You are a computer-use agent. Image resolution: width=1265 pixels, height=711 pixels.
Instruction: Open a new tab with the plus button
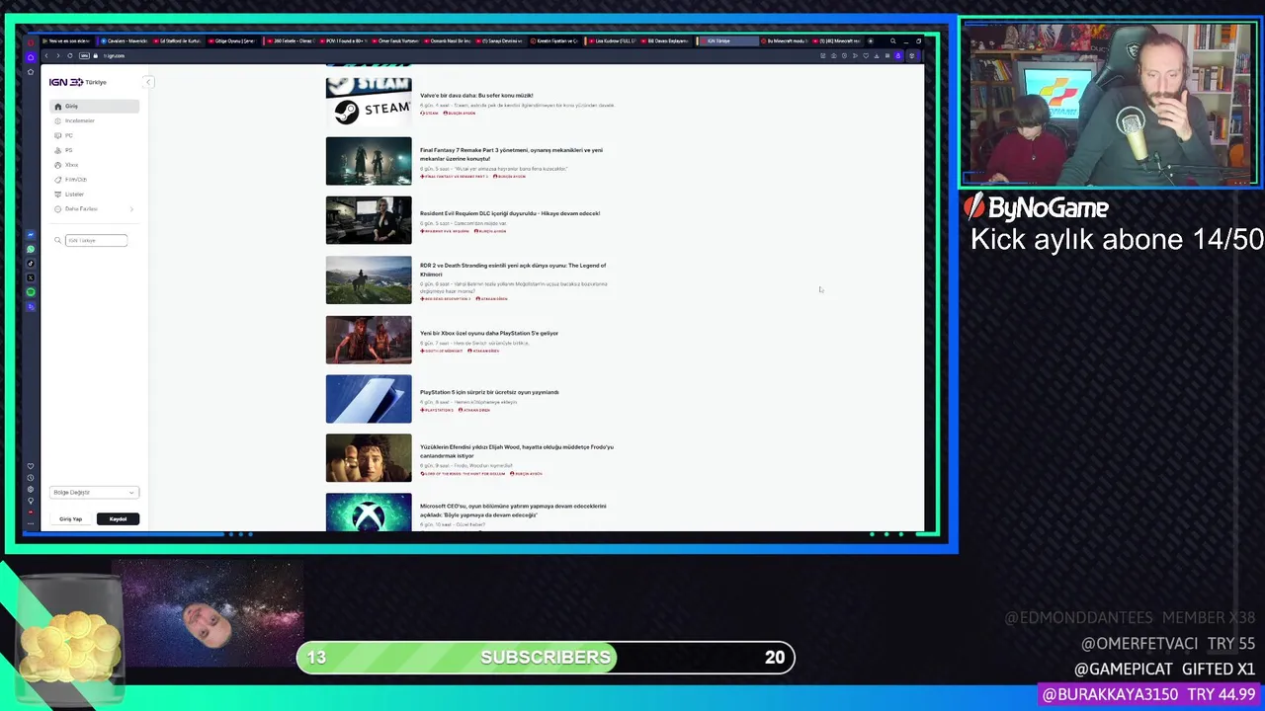point(871,41)
